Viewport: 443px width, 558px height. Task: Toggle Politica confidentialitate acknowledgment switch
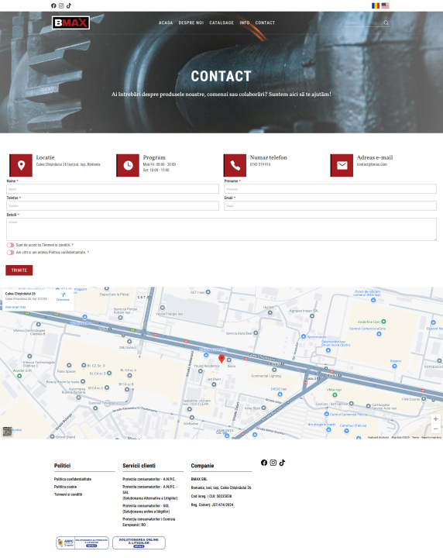10,253
